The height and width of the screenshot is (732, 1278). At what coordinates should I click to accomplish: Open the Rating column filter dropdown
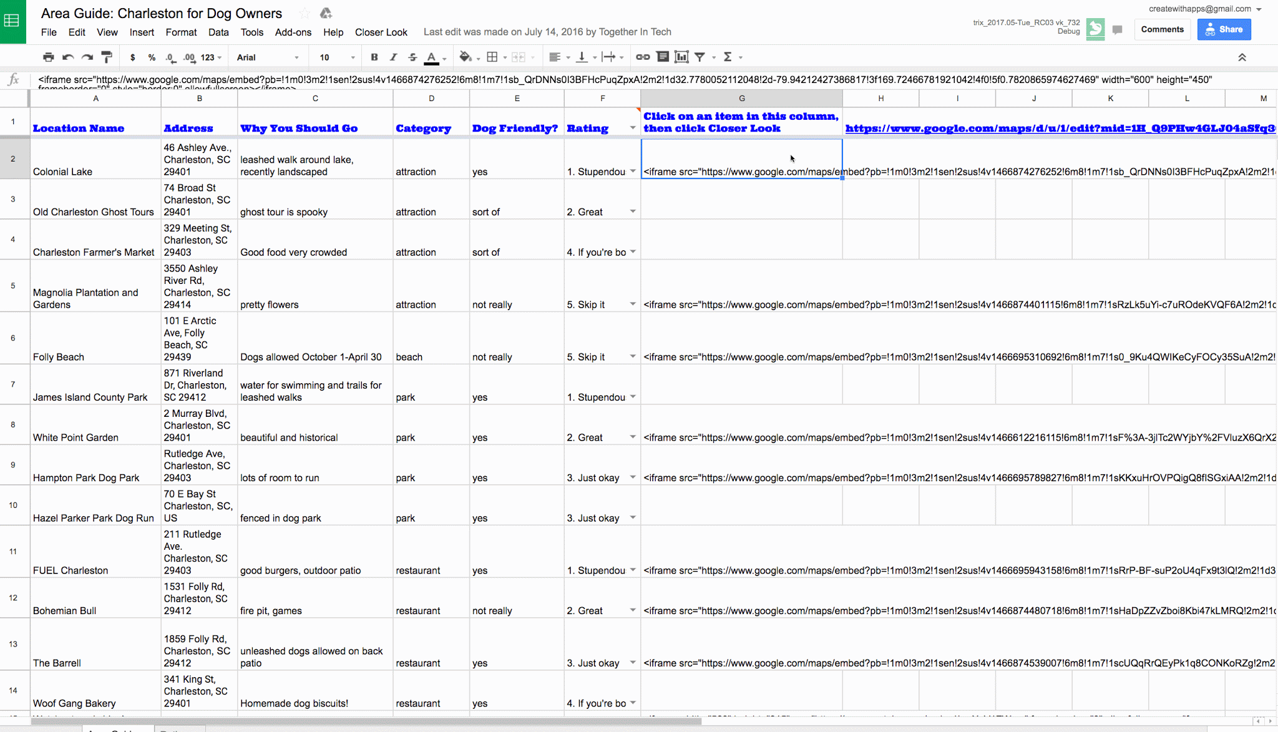click(633, 128)
